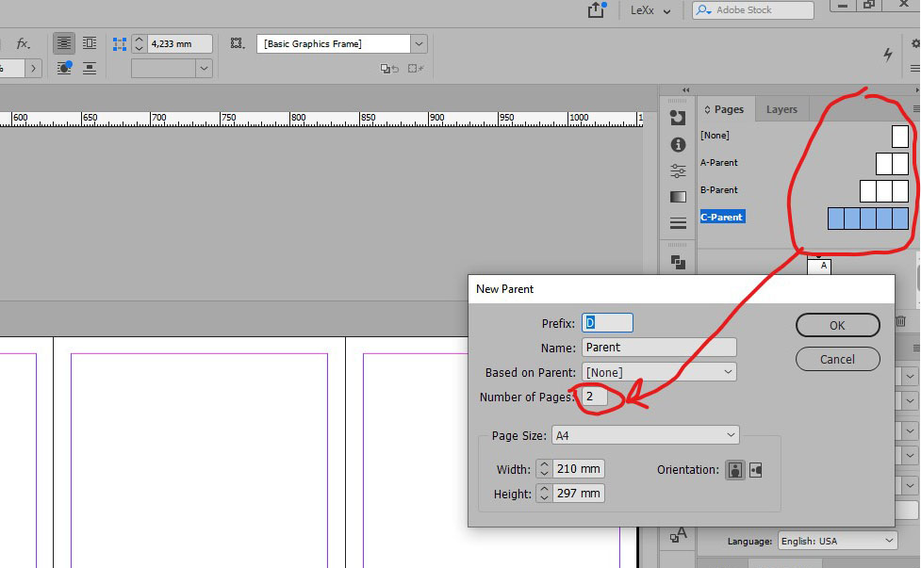Image resolution: width=921 pixels, height=568 pixels.
Task: Click the Adobe Stock search field
Action: coord(753,10)
